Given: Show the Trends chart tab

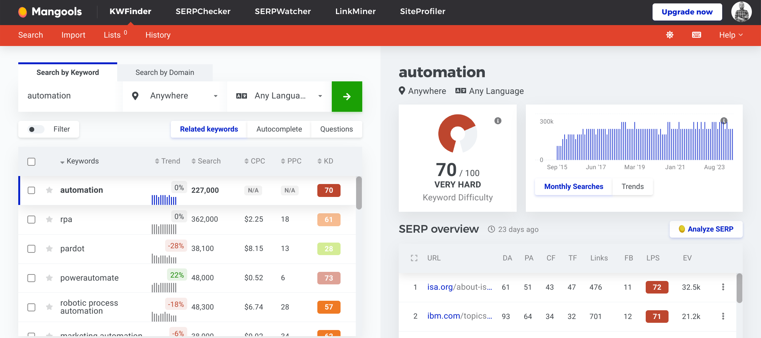Looking at the screenshot, I should point(632,187).
